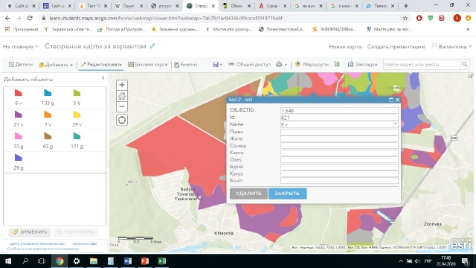
Task: Open the save map dropdown
Action: pyautogui.click(x=217, y=65)
